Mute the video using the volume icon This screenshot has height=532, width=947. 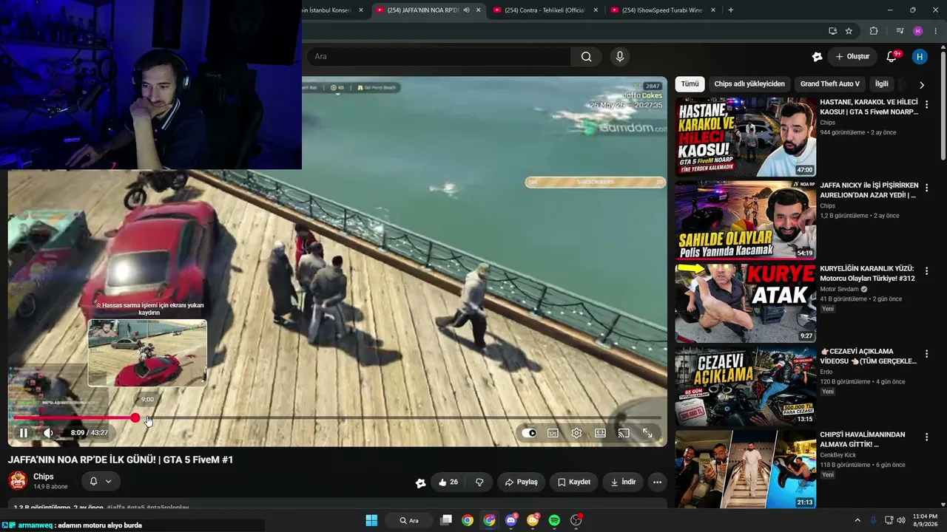tap(48, 433)
